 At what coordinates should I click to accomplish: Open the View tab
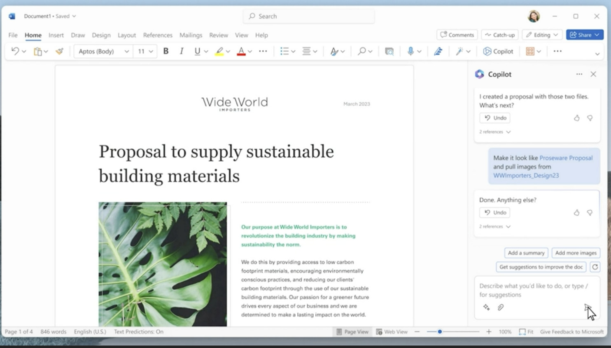coord(242,35)
